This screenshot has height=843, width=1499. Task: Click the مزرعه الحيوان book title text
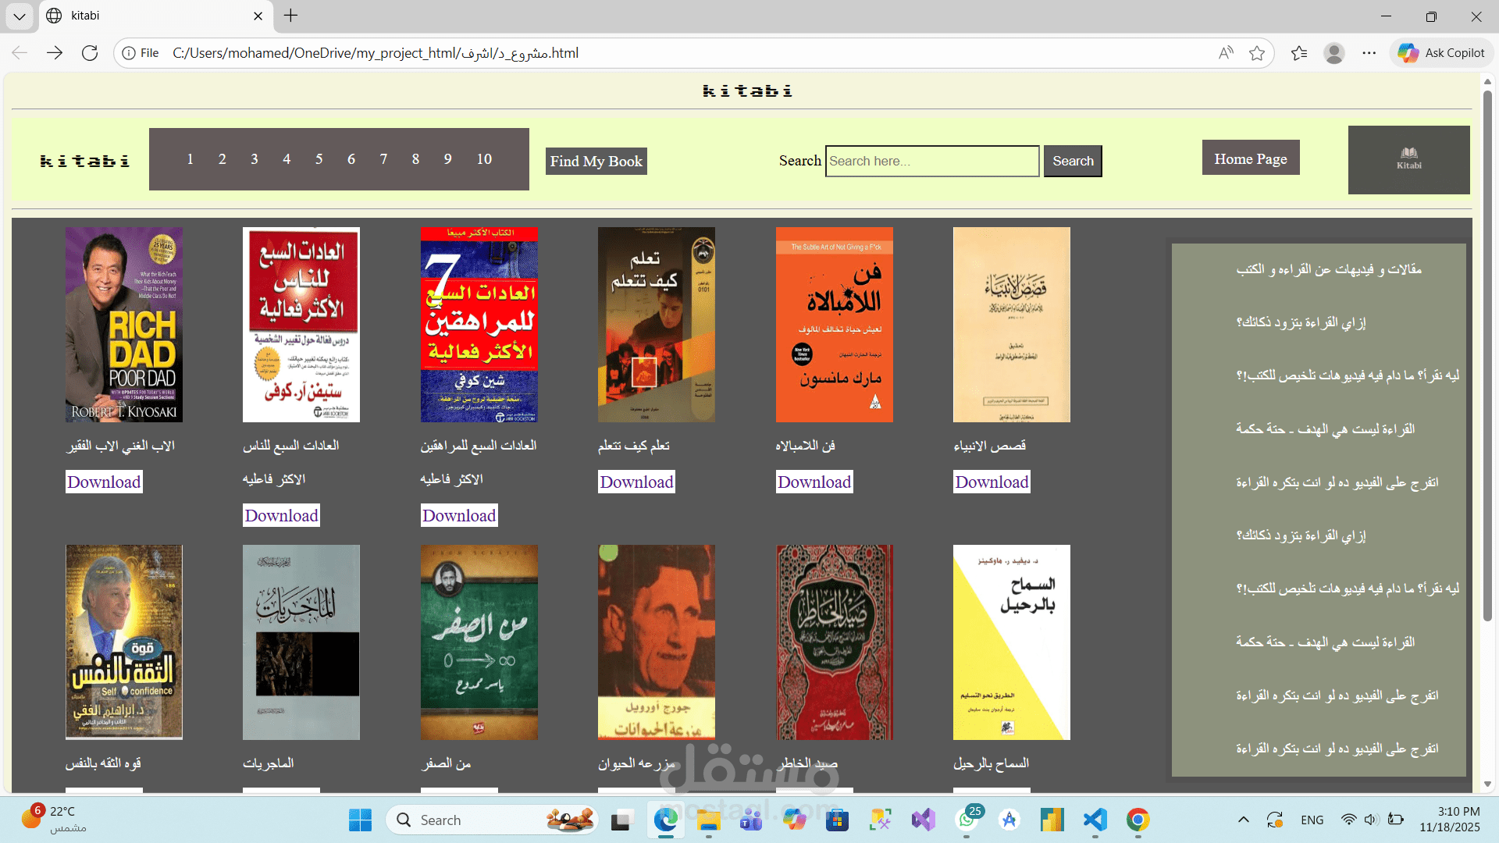click(x=636, y=763)
